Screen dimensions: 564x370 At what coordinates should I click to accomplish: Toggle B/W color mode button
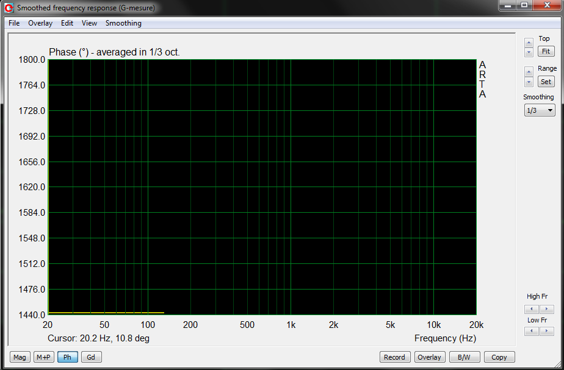pos(464,357)
